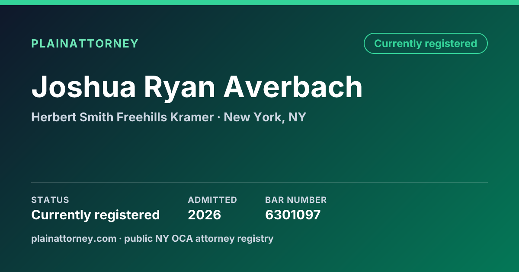
Task: Click the New York, NY location text
Action: pyautogui.click(x=265, y=117)
